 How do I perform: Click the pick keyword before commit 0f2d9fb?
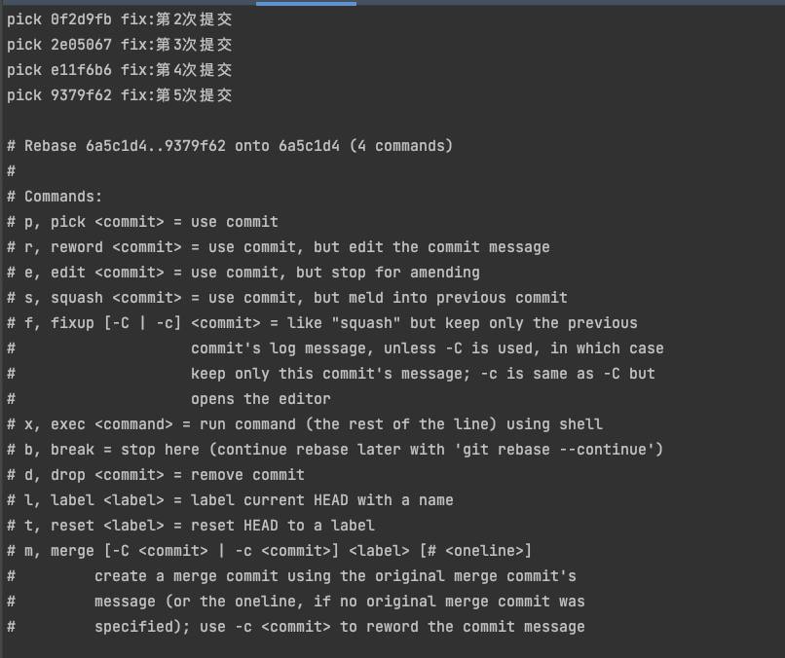pos(24,19)
